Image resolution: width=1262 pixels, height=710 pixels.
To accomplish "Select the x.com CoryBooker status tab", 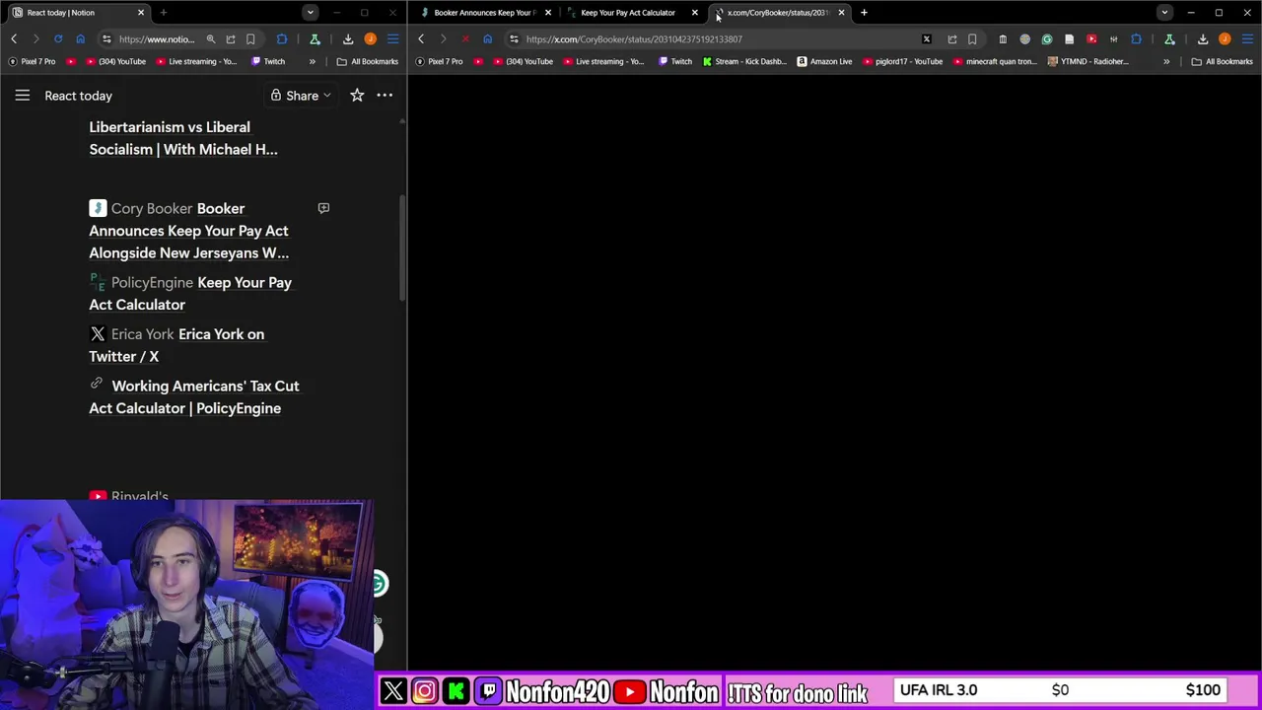I will tap(778, 13).
